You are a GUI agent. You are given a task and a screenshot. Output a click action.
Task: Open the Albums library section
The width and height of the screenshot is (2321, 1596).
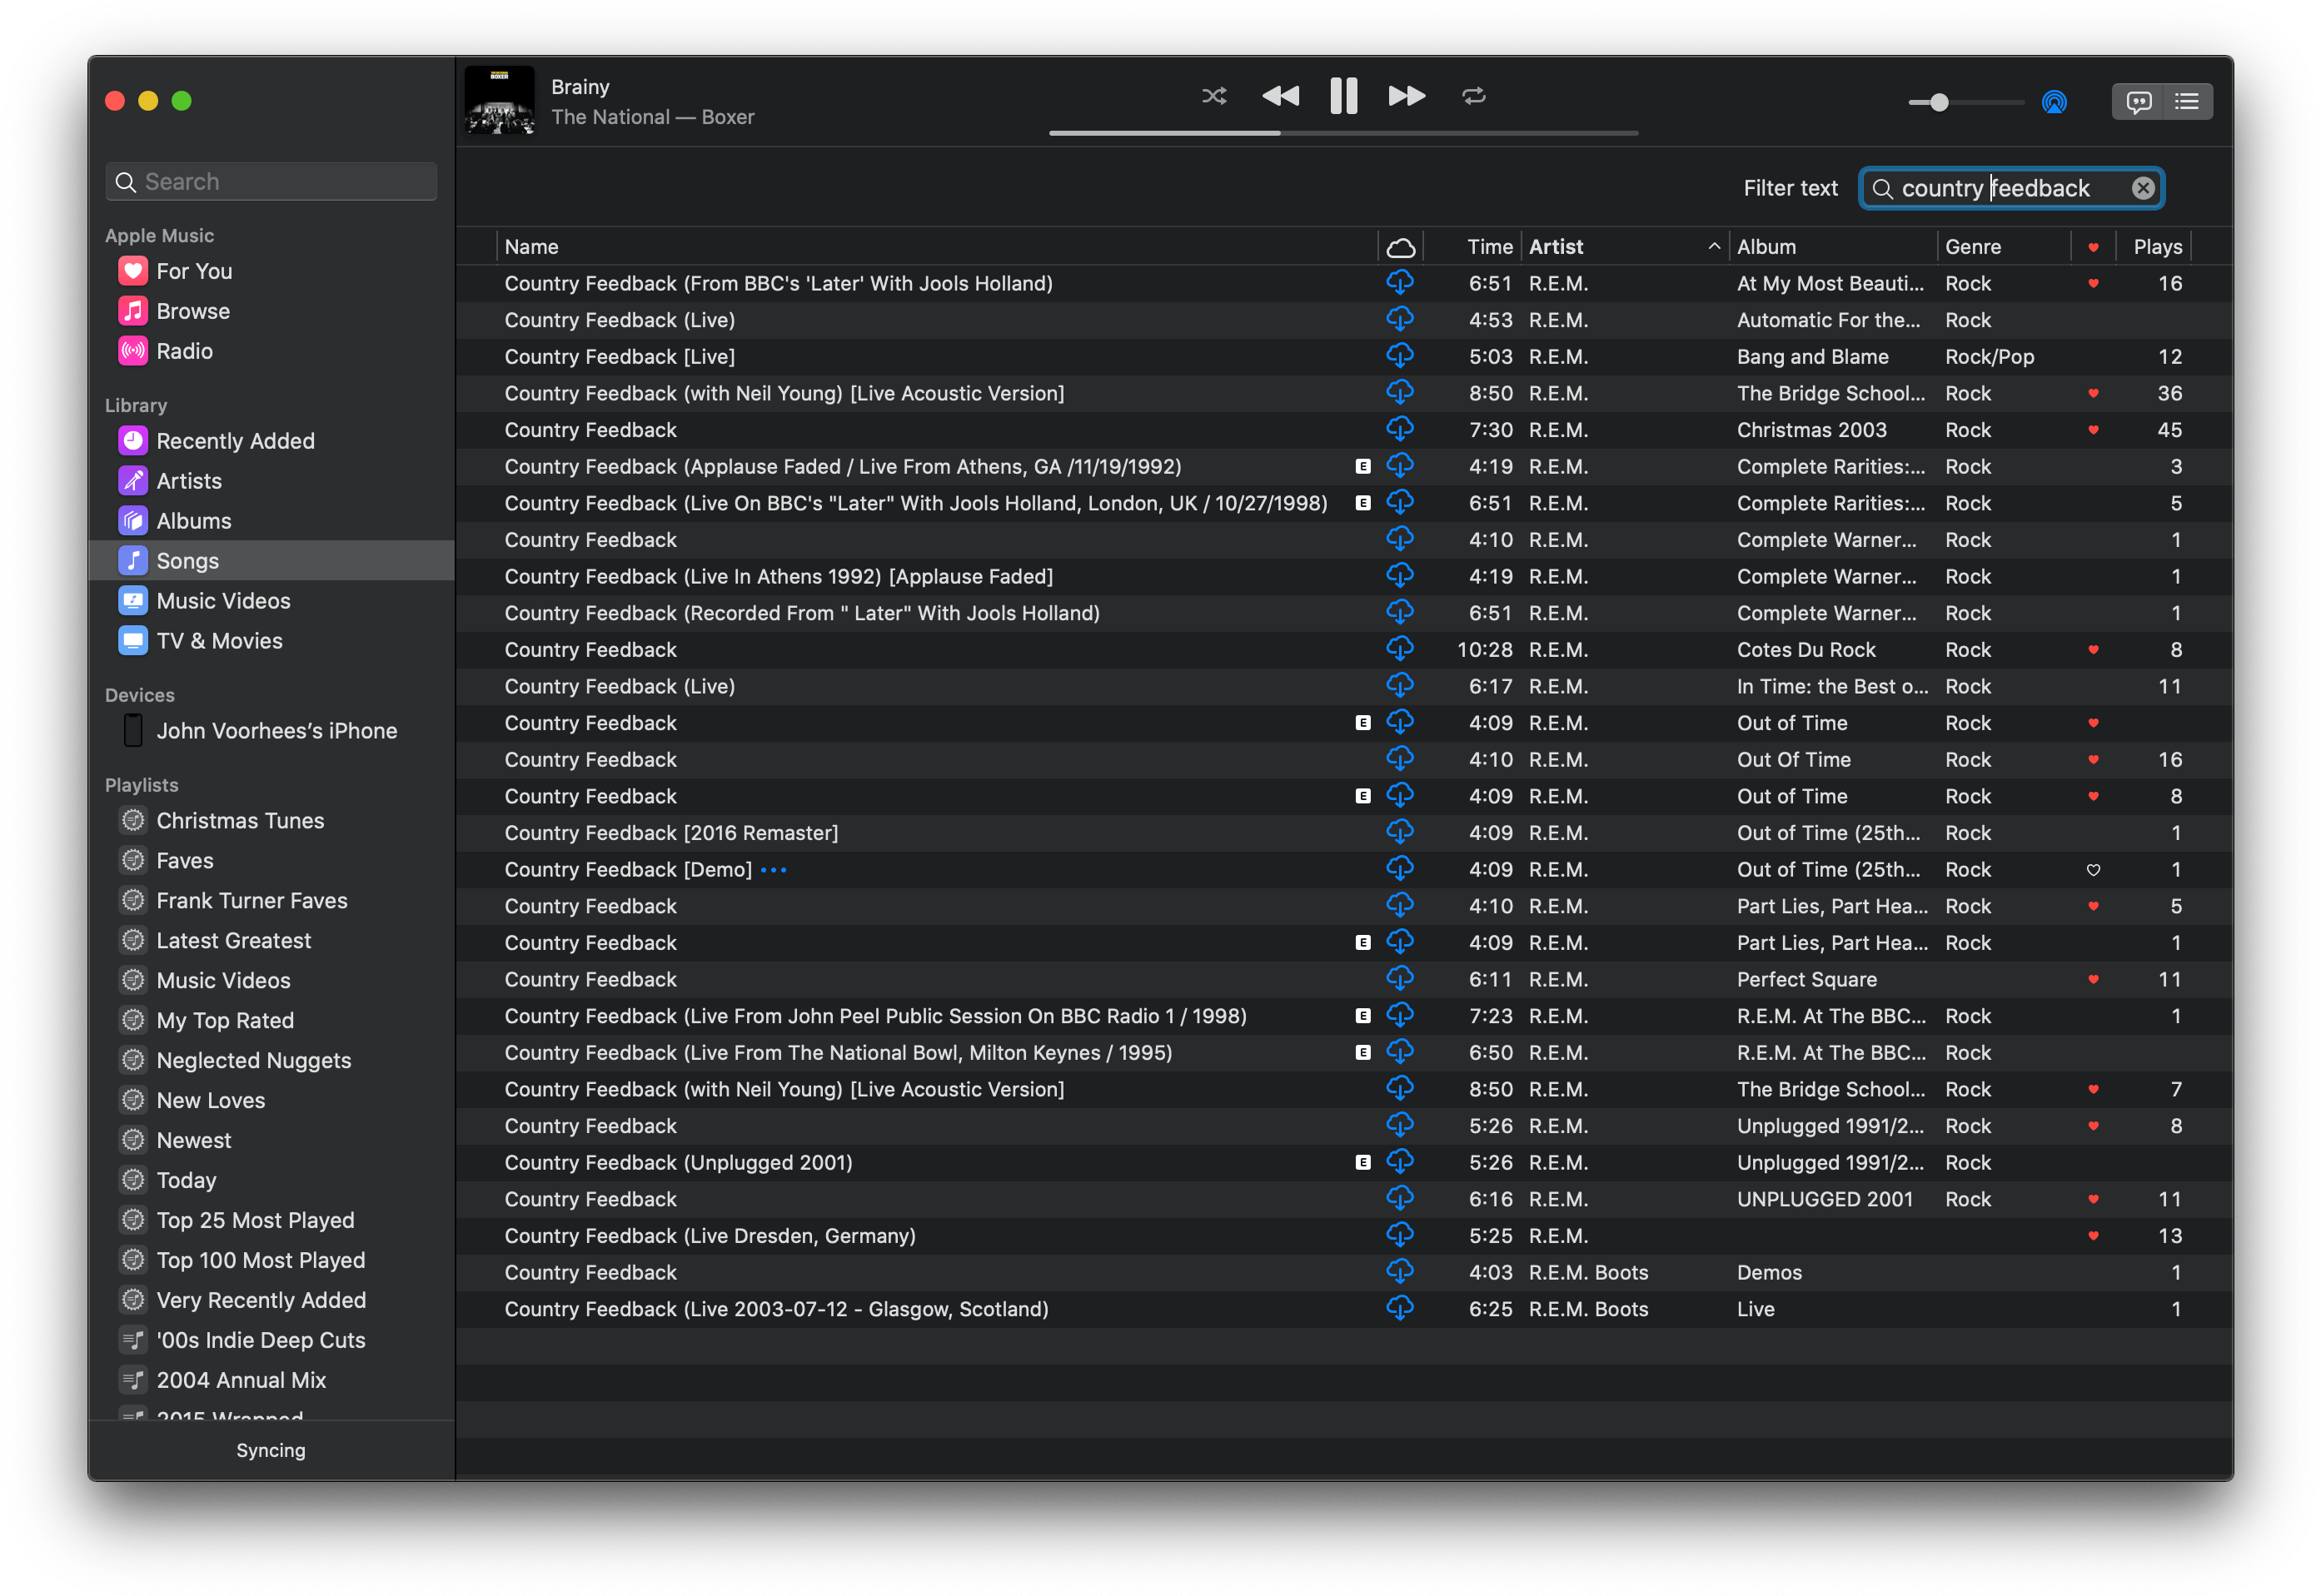193,521
